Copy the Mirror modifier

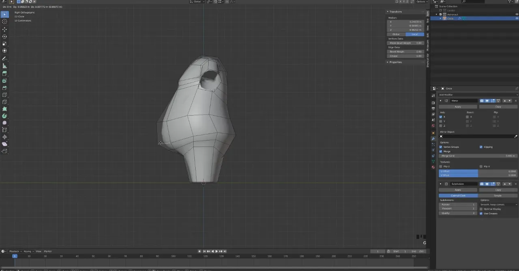point(498,107)
